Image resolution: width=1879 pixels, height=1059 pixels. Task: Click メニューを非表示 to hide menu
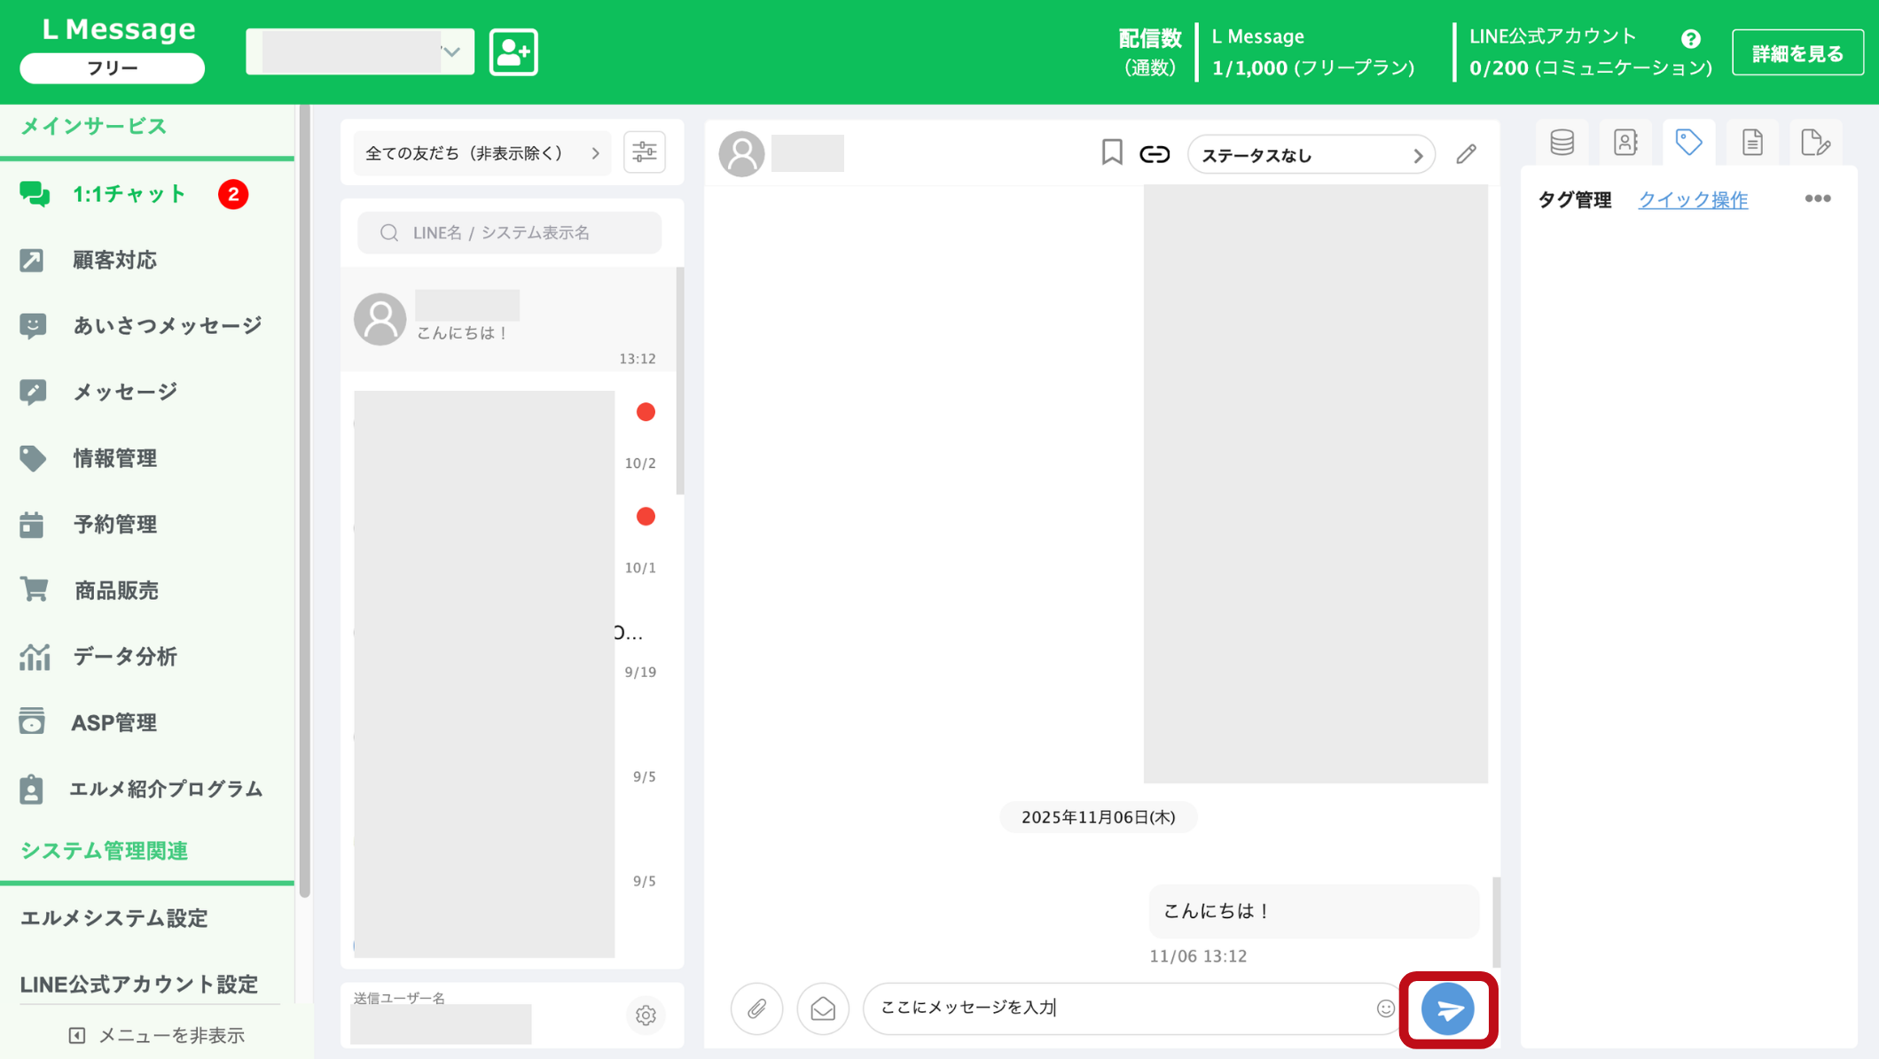[x=157, y=1035]
